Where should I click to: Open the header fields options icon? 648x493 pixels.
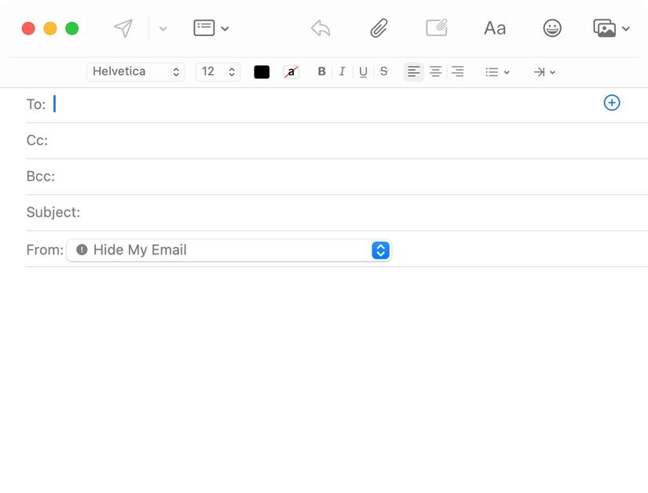[203, 27]
